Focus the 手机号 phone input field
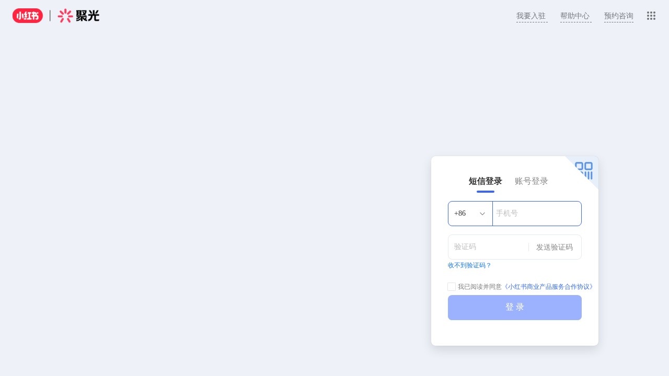This screenshot has height=376, width=669. pyautogui.click(x=537, y=214)
